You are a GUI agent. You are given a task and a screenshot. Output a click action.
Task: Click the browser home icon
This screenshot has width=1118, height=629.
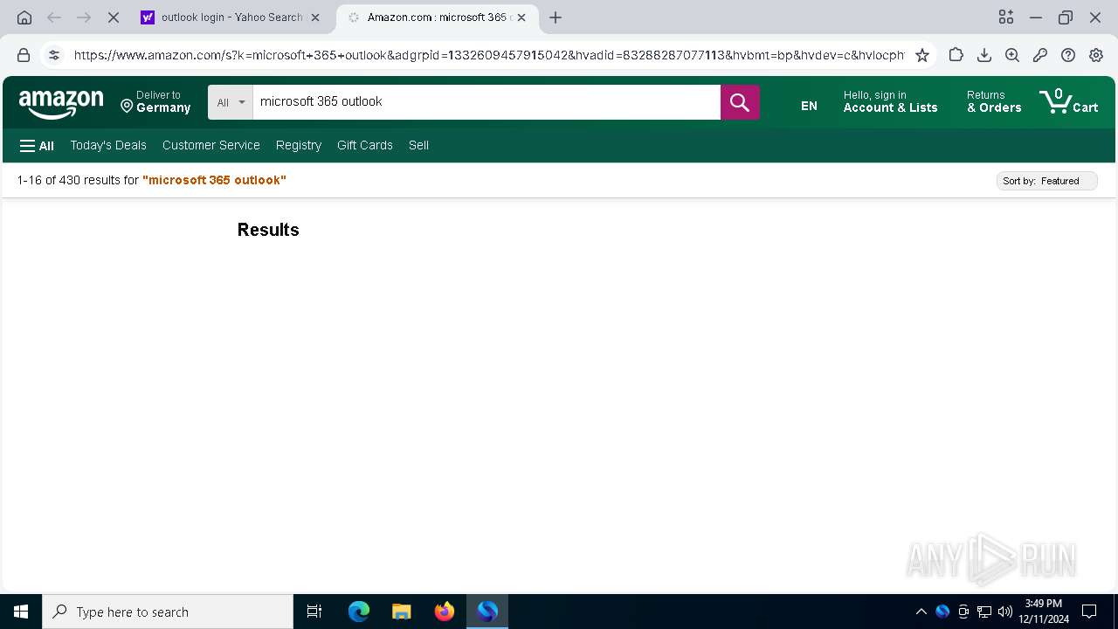24,17
